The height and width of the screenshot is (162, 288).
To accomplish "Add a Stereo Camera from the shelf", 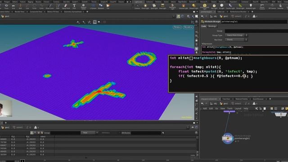I will (x=262, y=7).
